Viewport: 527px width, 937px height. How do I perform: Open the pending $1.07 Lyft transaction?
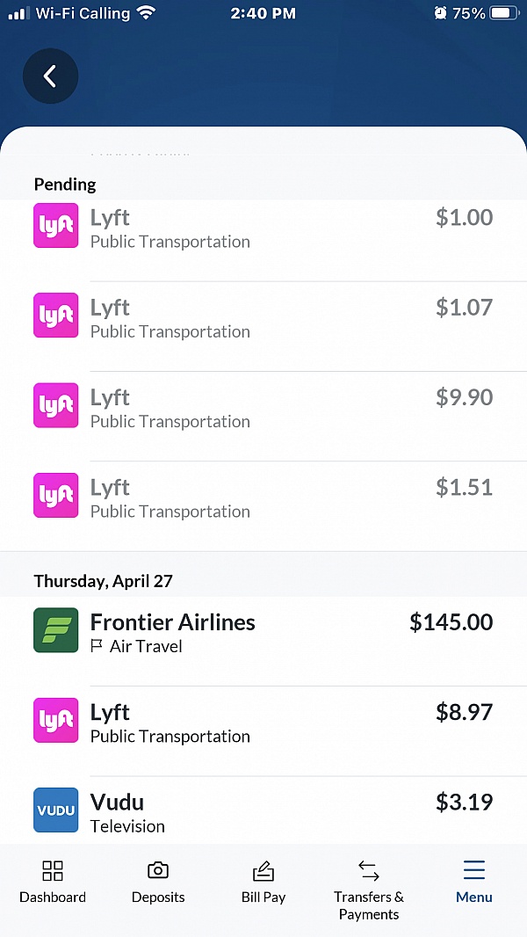click(263, 318)
